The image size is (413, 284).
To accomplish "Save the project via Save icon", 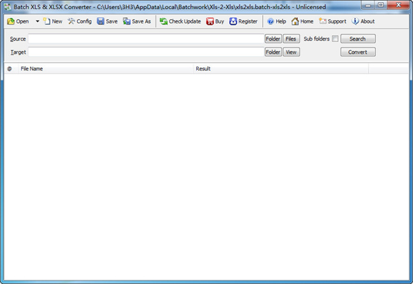I will 107,21.
